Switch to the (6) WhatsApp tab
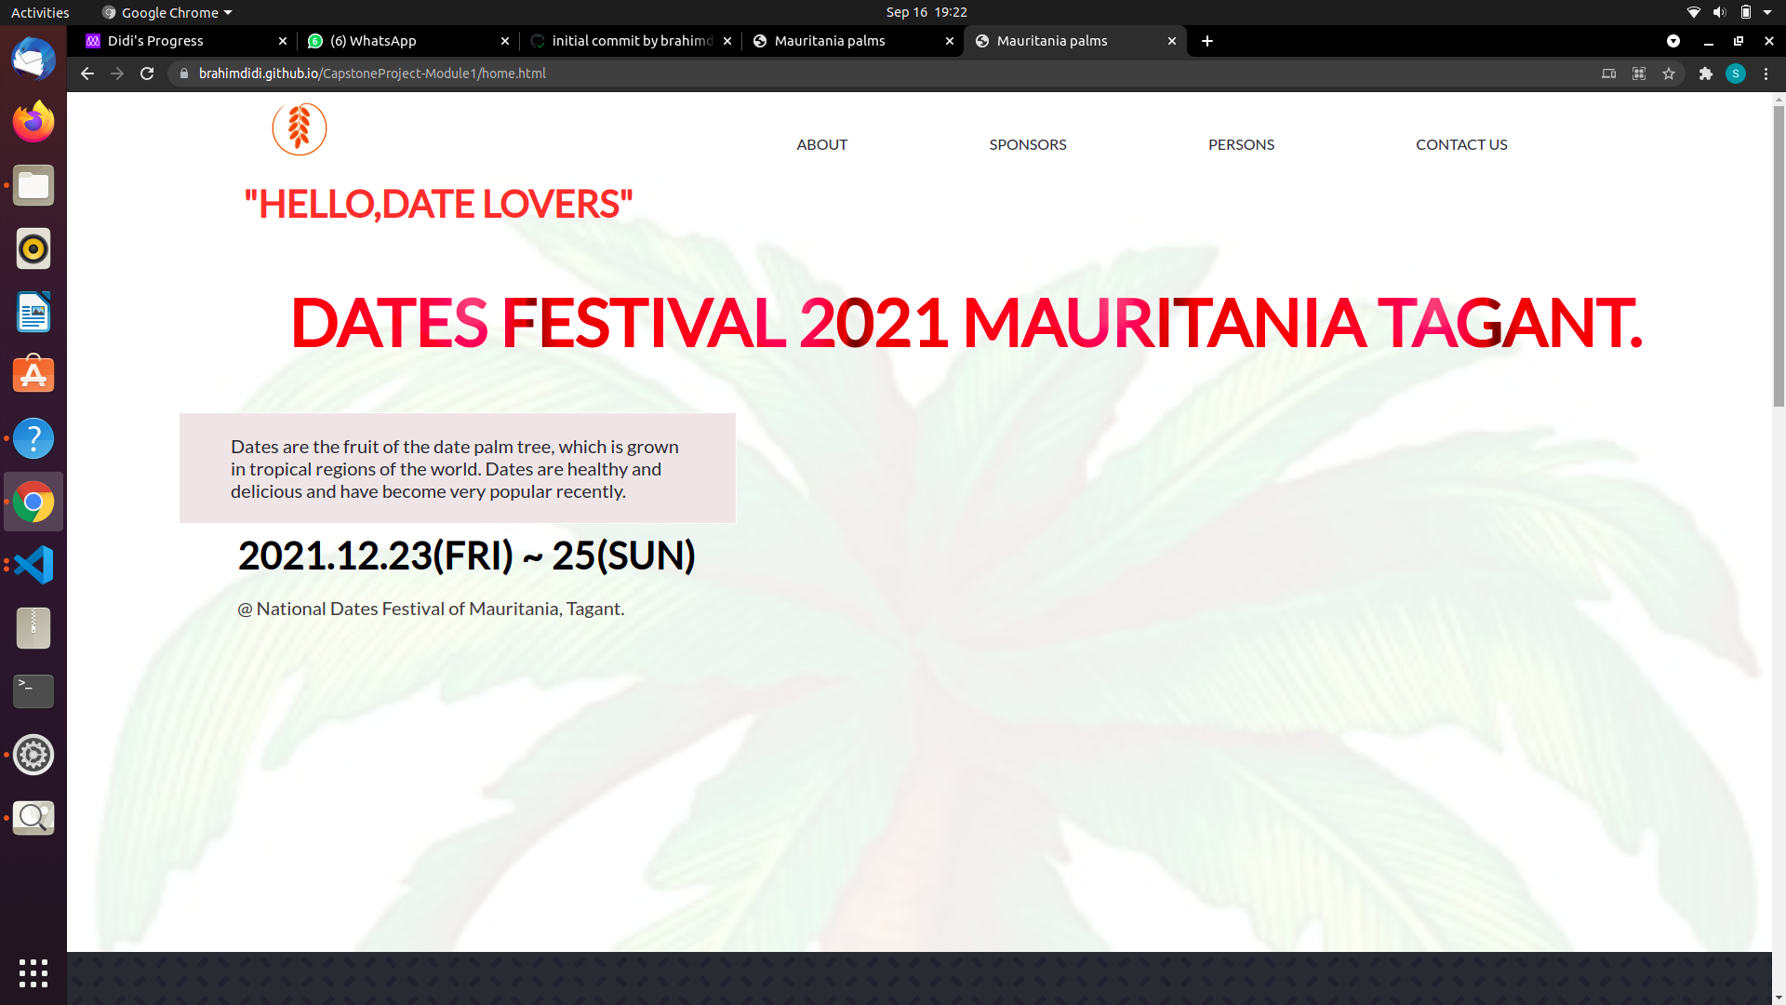Screen dimensions: 1786x1005 click(407, 41)
